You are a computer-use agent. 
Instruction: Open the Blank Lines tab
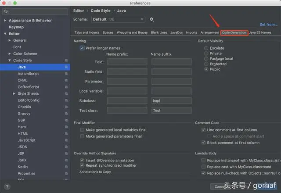point(159,32)
